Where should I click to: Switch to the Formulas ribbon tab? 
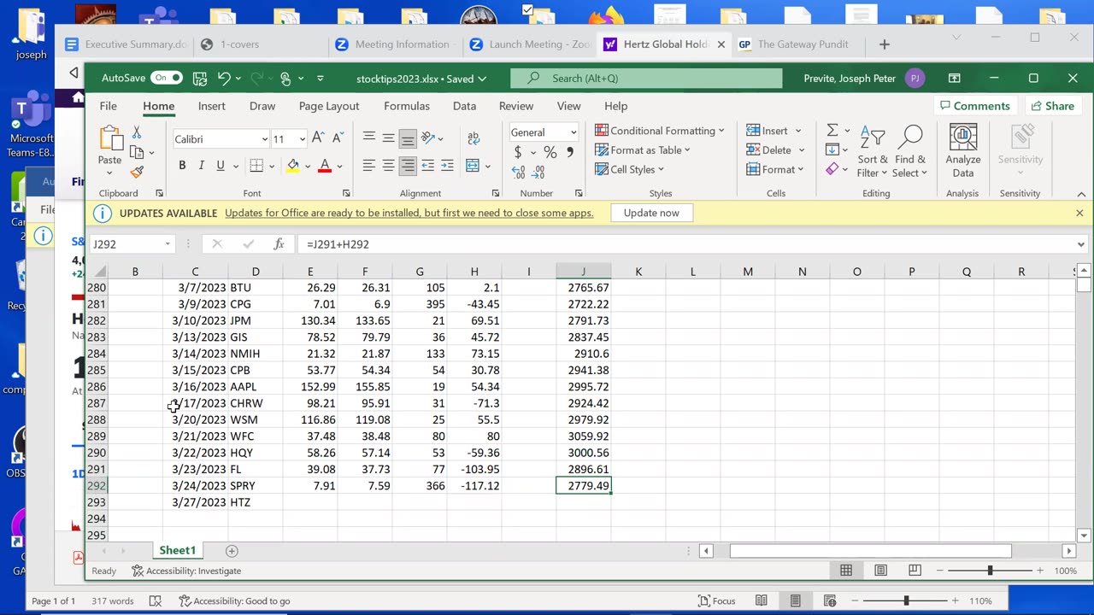[x=406, y=106]
